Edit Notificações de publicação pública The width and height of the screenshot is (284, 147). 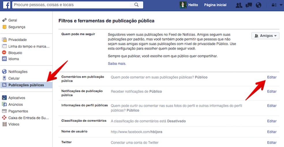pos(272,91)
